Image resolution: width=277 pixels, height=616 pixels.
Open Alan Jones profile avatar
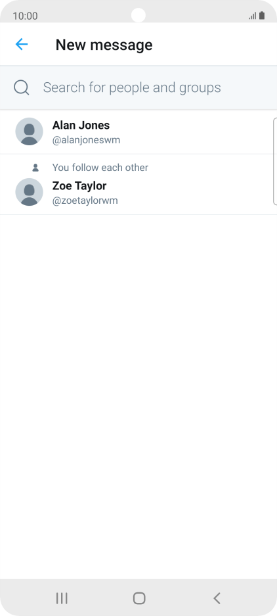click(29, 131)
